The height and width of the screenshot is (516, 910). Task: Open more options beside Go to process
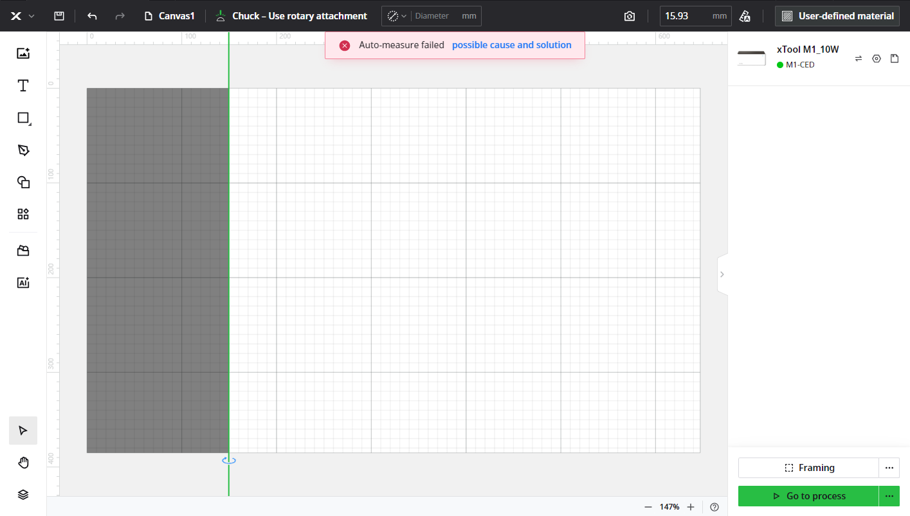click(889, 496)
